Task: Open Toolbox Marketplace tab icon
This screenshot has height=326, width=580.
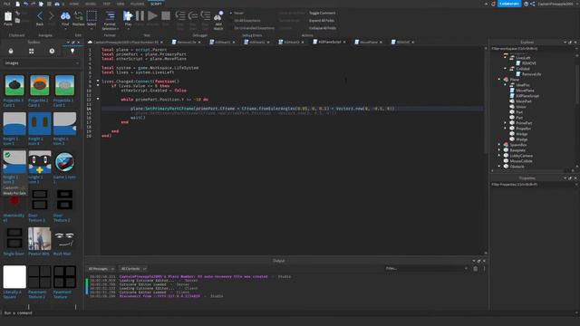Action: [x=11, y=51]
